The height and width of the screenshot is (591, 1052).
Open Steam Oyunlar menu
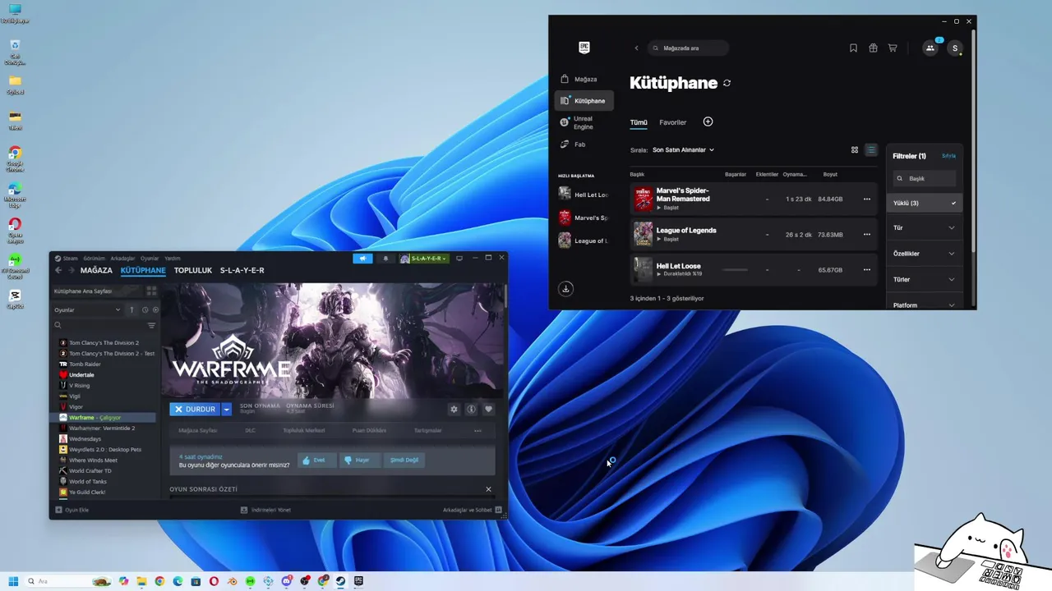[x=150, y=259]
